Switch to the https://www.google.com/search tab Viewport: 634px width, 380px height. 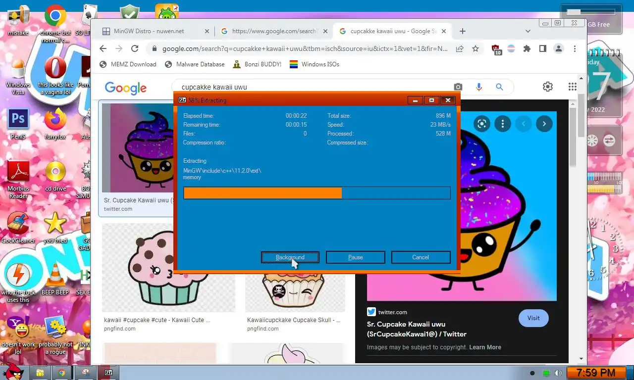[x=274, y=31]
